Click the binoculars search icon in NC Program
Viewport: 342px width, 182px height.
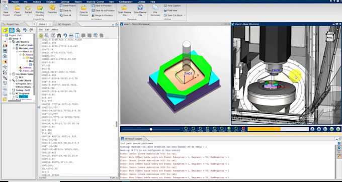(59, 35)
